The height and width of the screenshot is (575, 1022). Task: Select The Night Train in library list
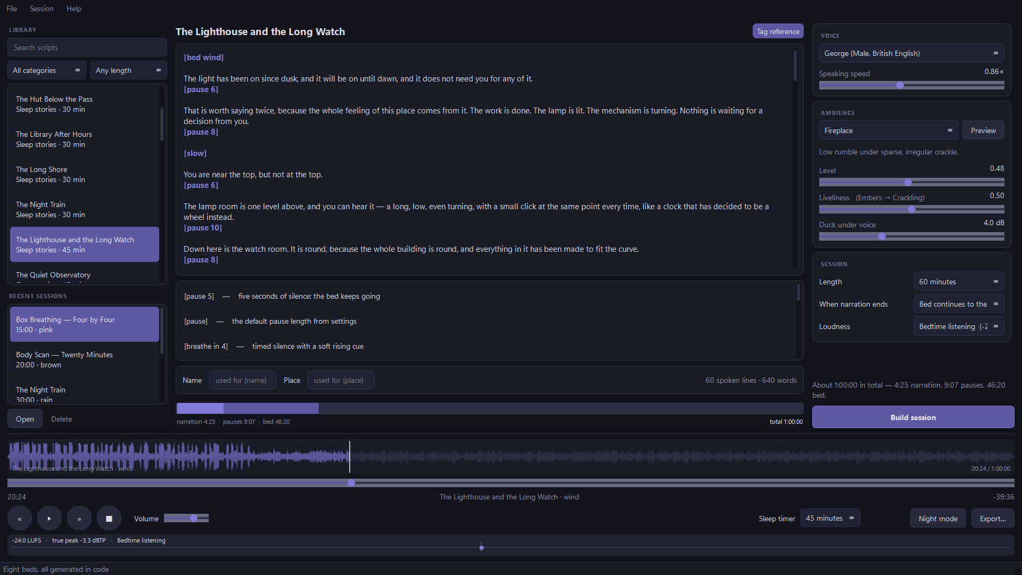tap(84, 210)
